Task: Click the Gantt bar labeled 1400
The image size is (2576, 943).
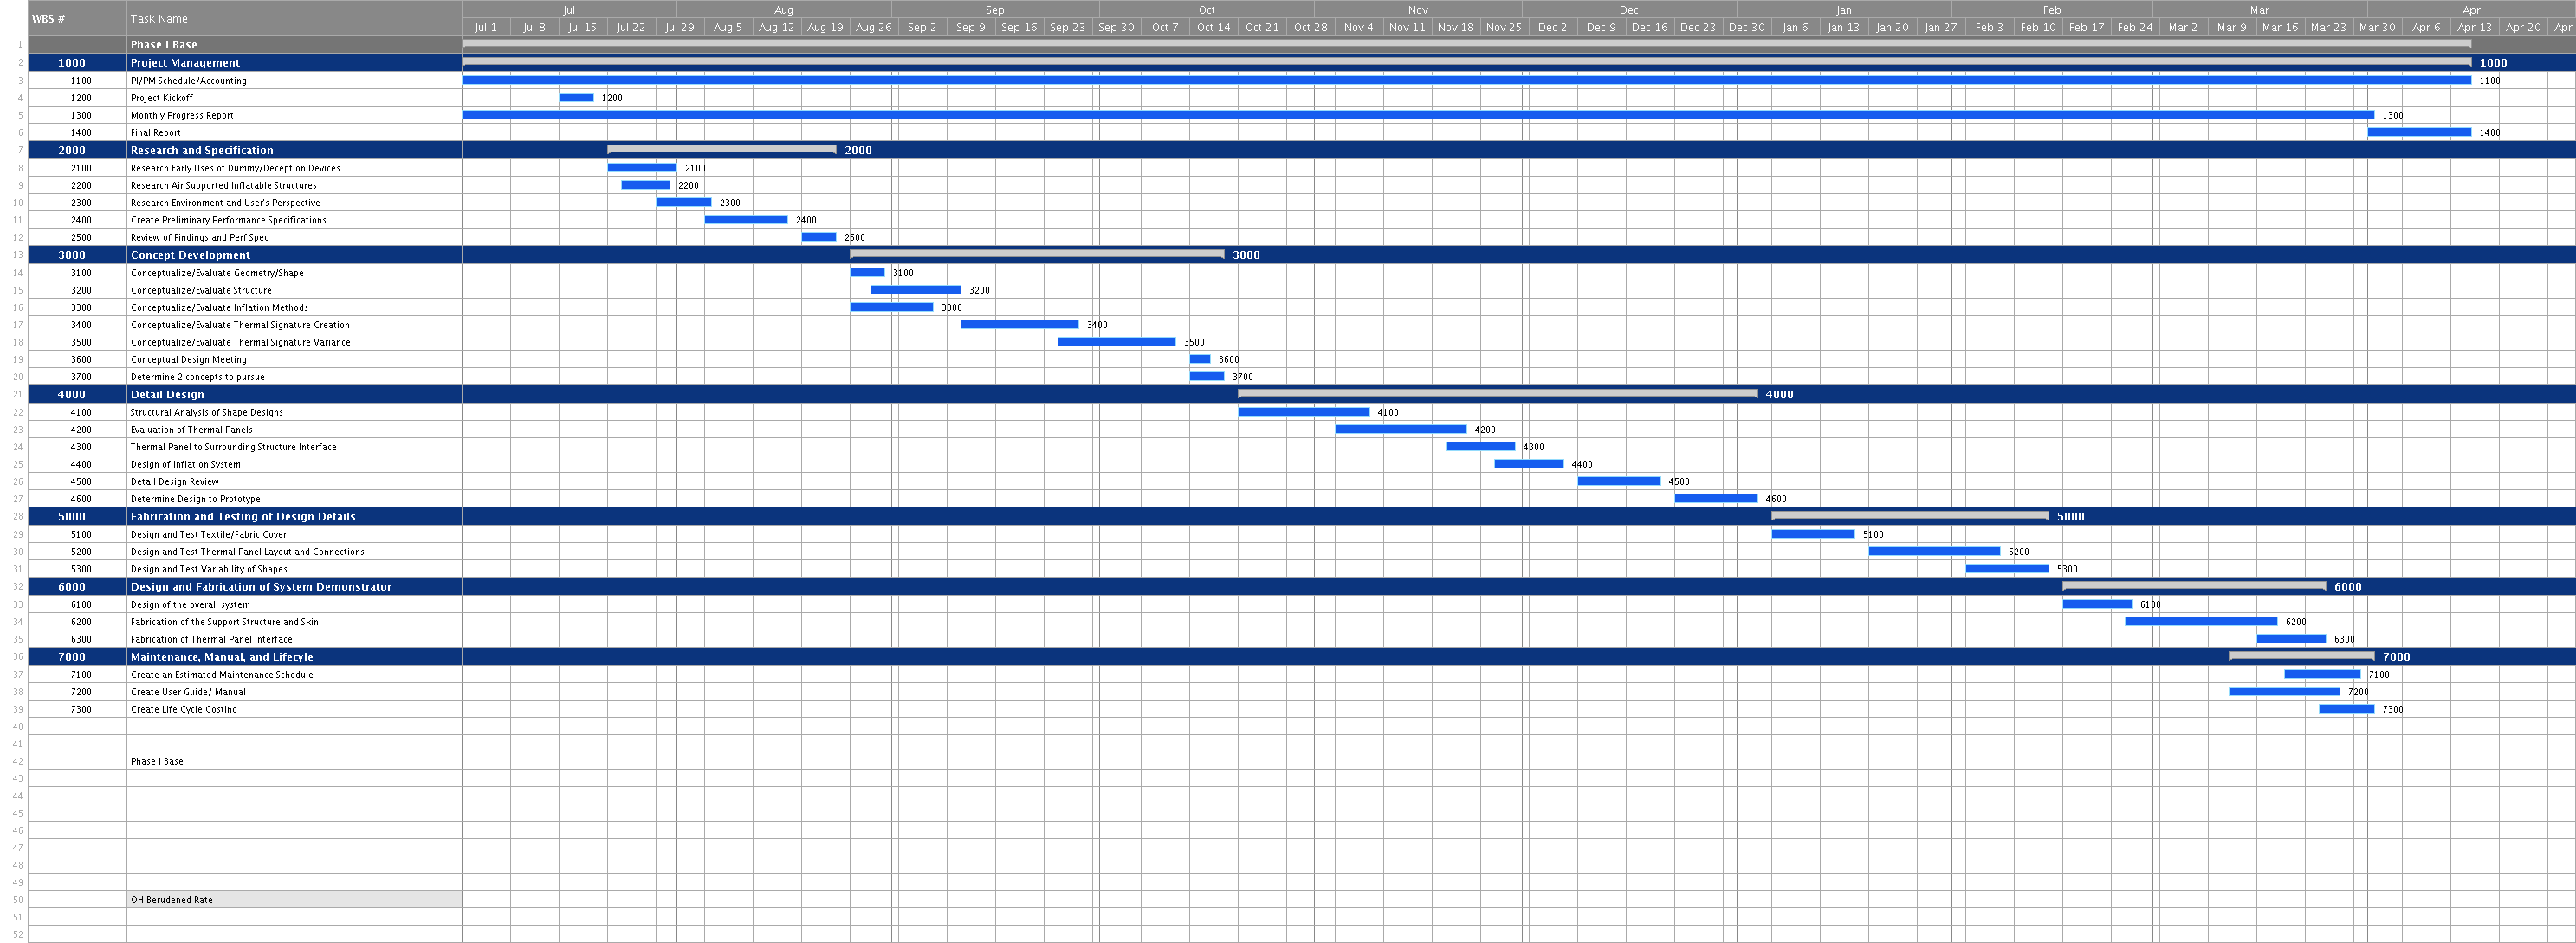Action: pos(2419,132)
